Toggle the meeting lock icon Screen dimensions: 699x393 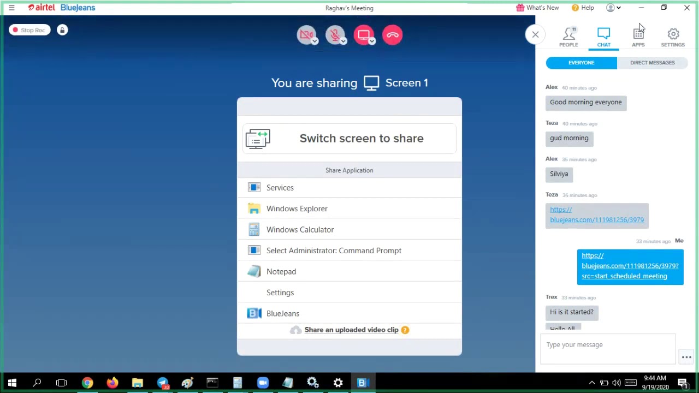click(x=62, y=30)
